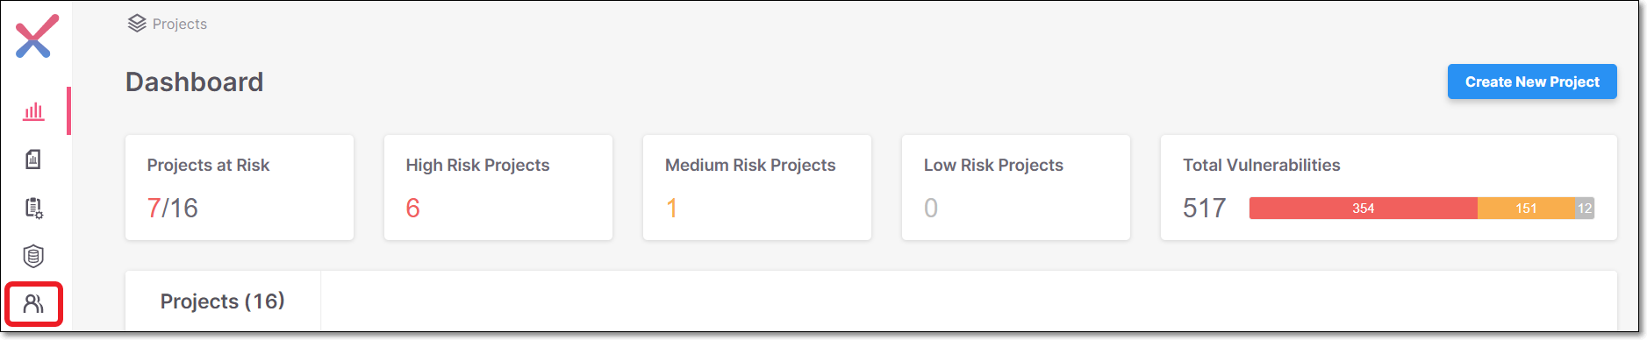Click the orange 151 vulnerabilities bar segment
Viewport: 1647px width, 340px height.
coord(1526,209)
